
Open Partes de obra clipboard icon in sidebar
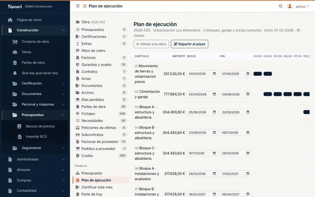[x=15, y=63]
